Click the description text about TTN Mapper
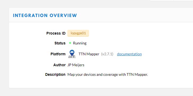 click(x=108, y=74)
